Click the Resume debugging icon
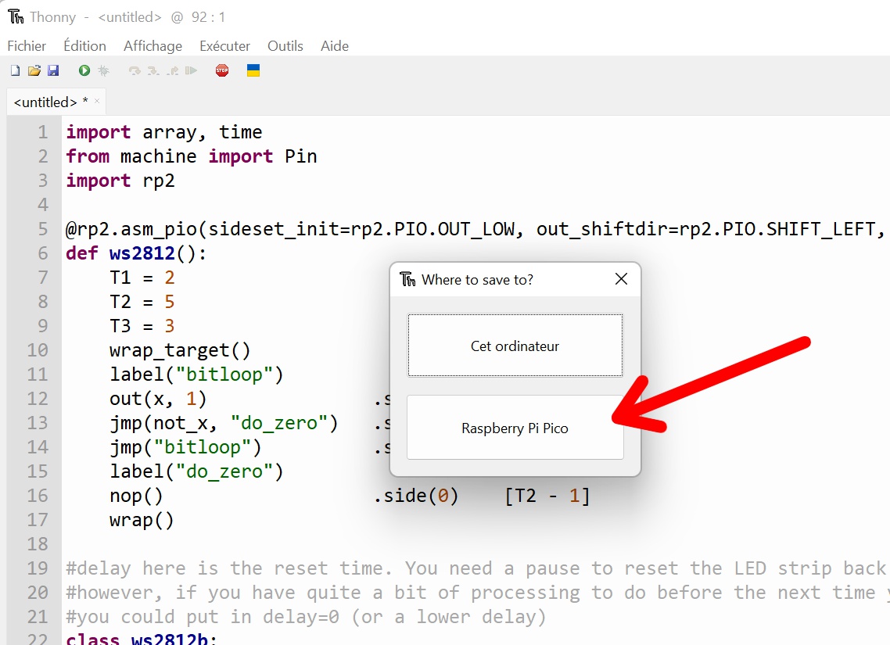Viewport: 890px width, 645px height. point(192,71)
